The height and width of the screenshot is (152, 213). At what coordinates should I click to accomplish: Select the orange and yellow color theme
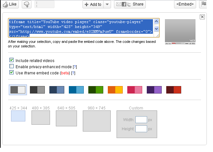pyautogui.click(x=115, y=90)
